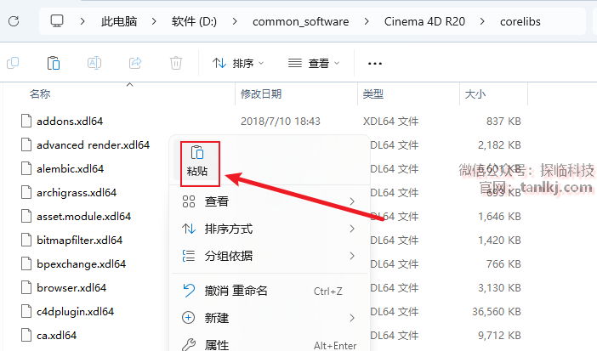Viewport: 597px width, 351px height.
Task: Click file icon next to c4dplugin.xdl64
Action: point(26,311)
